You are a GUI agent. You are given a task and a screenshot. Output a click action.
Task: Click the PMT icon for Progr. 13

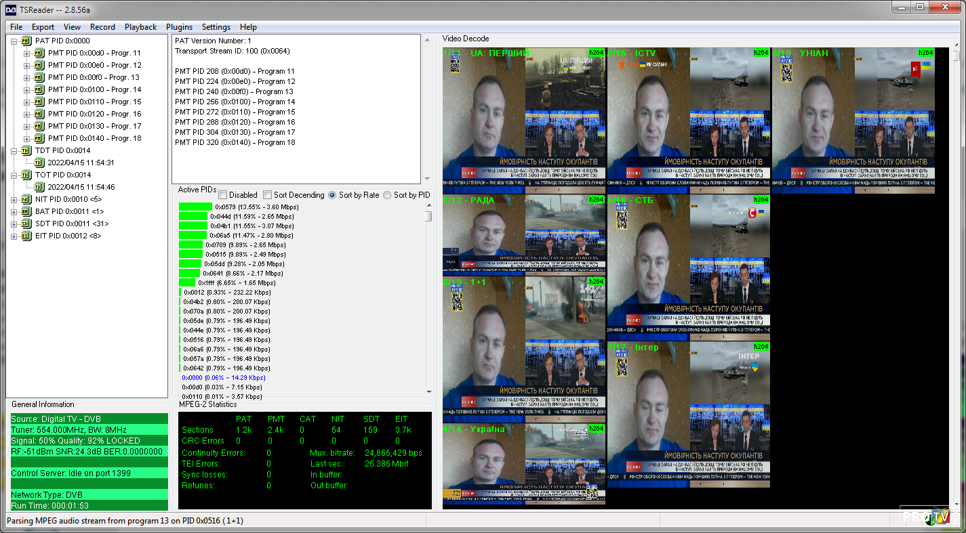[39, 77]
